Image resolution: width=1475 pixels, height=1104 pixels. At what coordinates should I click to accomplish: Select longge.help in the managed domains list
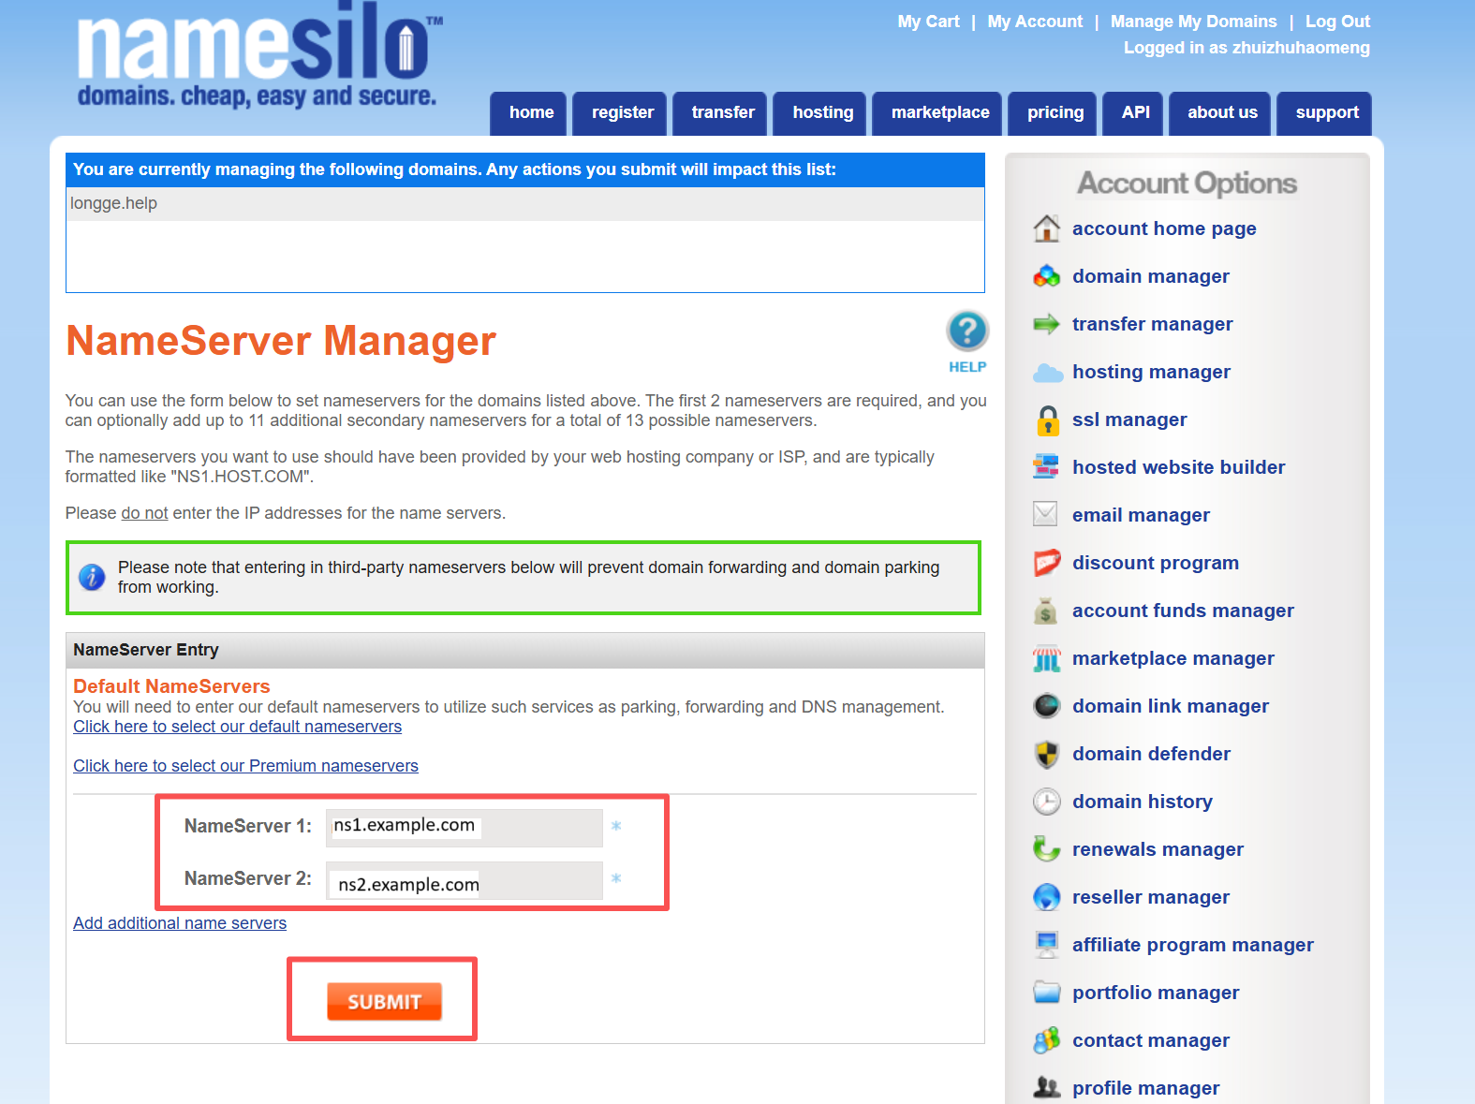(x=113, y=203)
